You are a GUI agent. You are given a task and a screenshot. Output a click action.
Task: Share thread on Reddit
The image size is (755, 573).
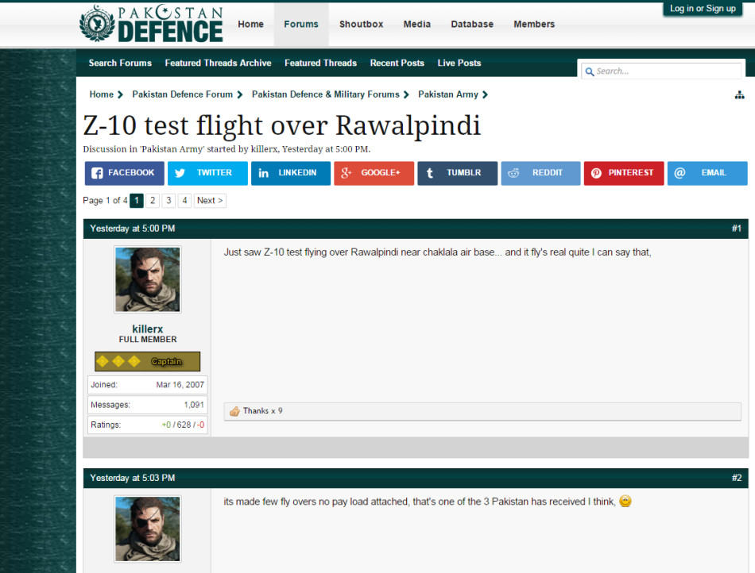click(540, 173)
